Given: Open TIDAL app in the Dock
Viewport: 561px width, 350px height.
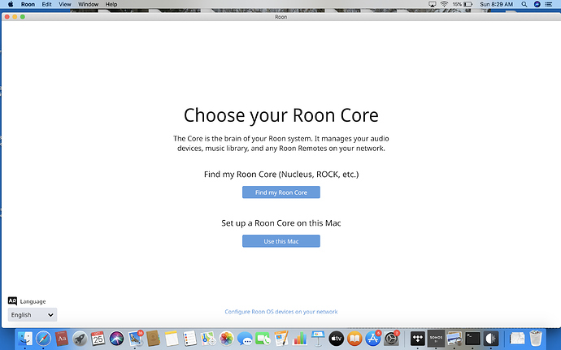Looking at the screenshot, I should click(x=418, y=338).
